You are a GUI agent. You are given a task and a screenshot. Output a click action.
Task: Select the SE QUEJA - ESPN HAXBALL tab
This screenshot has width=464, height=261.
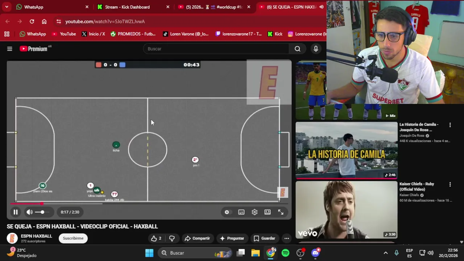tap(292, 7)
